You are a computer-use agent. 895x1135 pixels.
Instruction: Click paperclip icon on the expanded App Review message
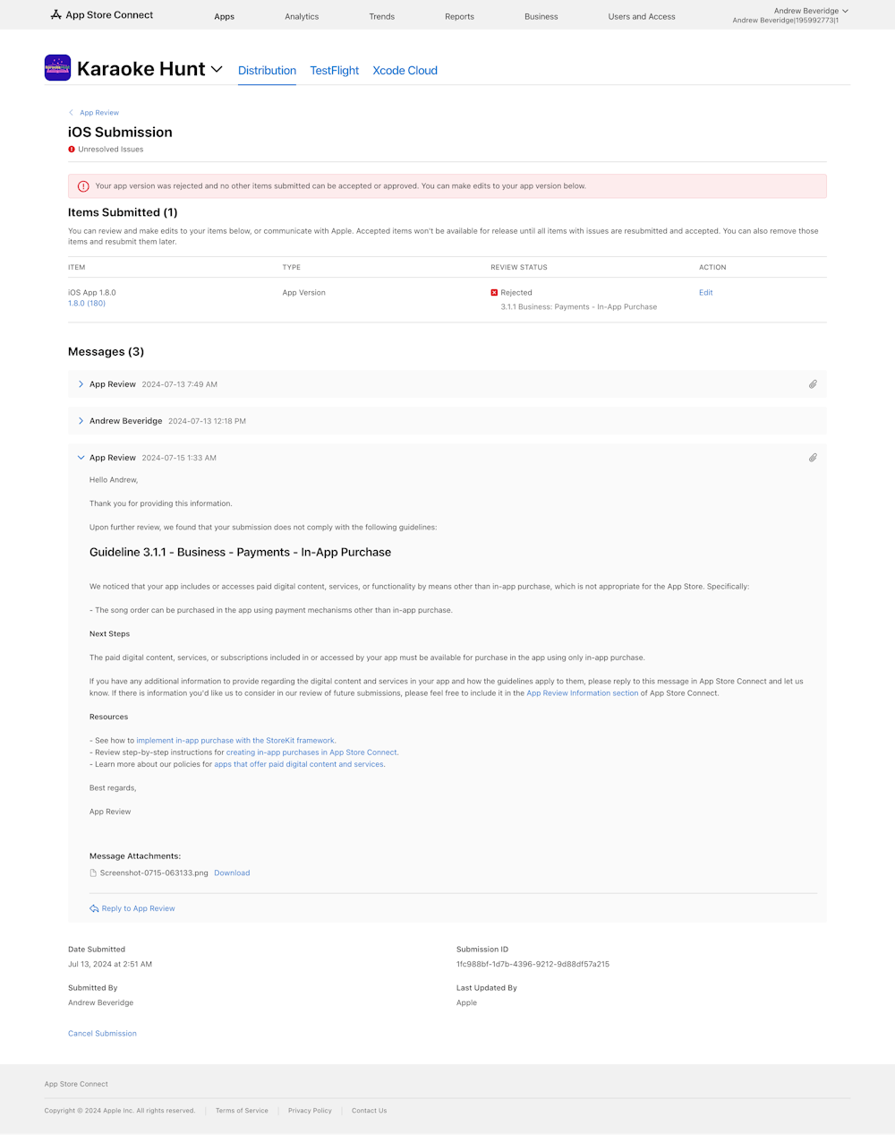pyautogui.click(x=813, y=458)
